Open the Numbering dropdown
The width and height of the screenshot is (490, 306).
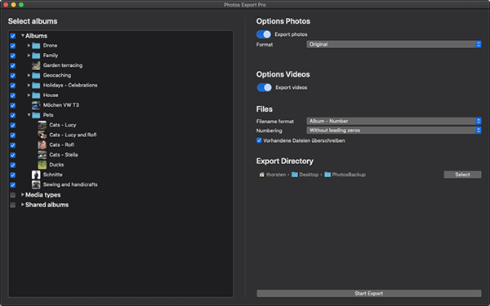tap(394, 131)
